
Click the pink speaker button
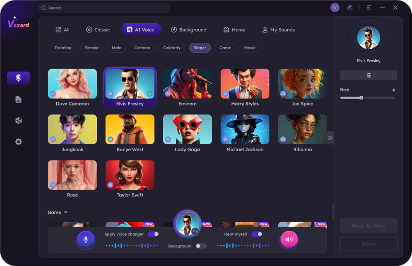coord(289,240)
